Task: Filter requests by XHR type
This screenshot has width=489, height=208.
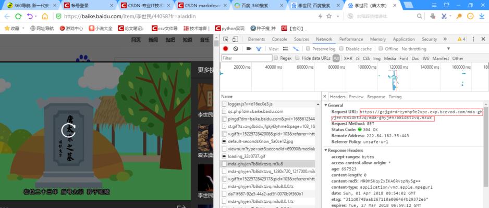Action: pyautogui.click(x=348, y=58)
